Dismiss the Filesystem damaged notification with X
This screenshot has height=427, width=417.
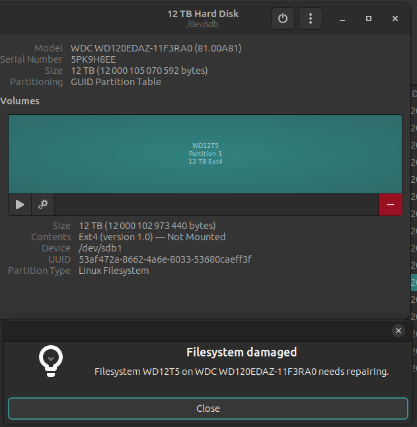coord(398,331)
